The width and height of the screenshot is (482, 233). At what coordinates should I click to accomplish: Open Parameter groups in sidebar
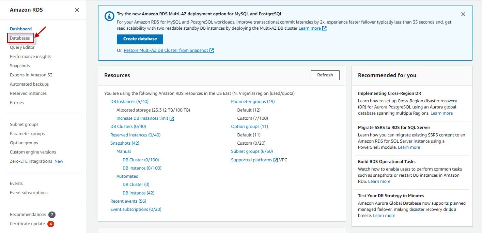tap(27, 134)
